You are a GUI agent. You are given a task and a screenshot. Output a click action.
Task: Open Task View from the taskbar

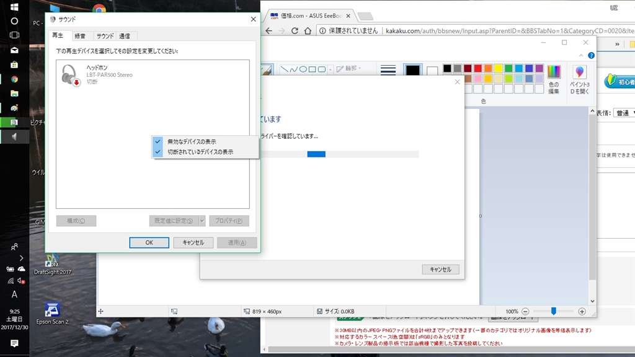click(14, 35)
